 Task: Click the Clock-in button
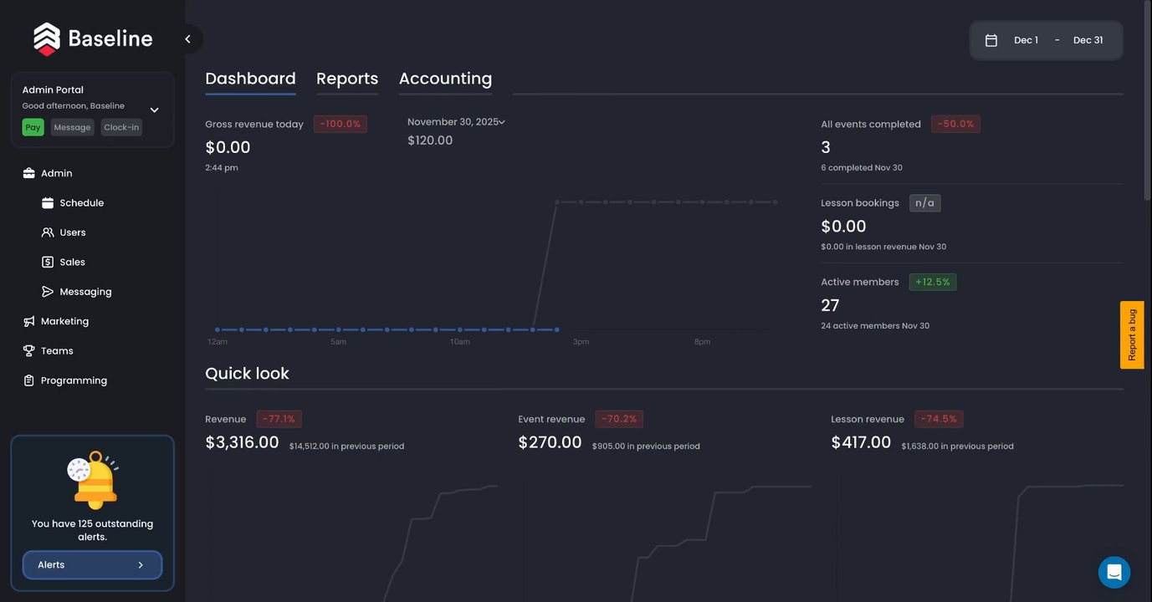click(121, 127)
